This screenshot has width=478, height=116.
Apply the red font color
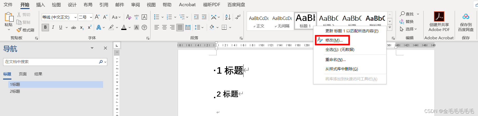click(124, 27)
